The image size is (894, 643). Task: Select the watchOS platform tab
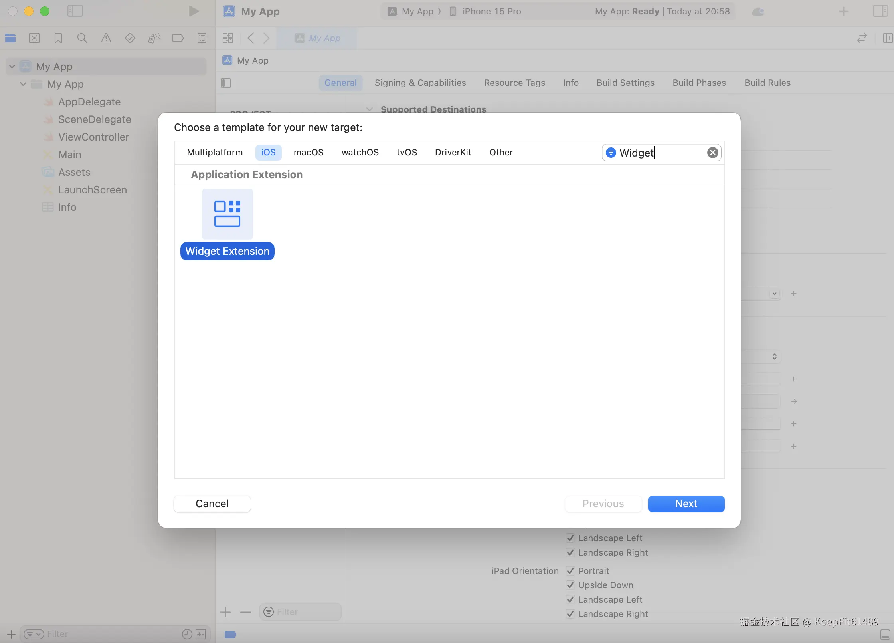(x=360, y=153)
